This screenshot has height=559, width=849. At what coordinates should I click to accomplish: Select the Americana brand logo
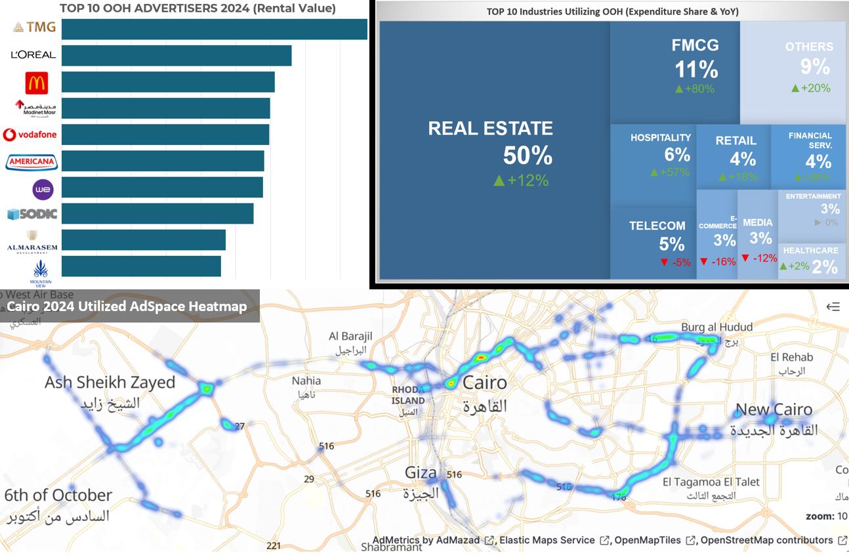click(x=31, y=162)
